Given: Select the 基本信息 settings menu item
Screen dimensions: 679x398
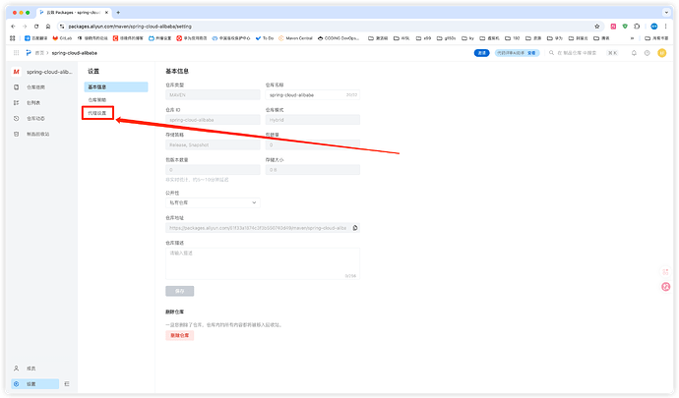Looking at the screenshot, I should (115, 86).
